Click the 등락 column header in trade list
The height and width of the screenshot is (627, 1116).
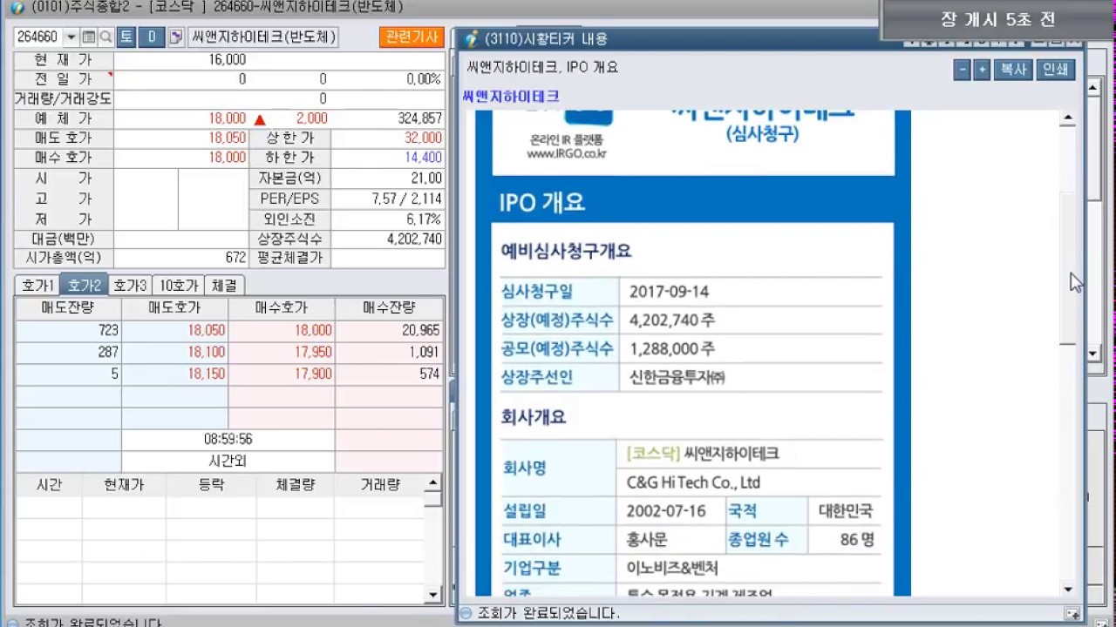pyautogui.click(x=211, y=485)
